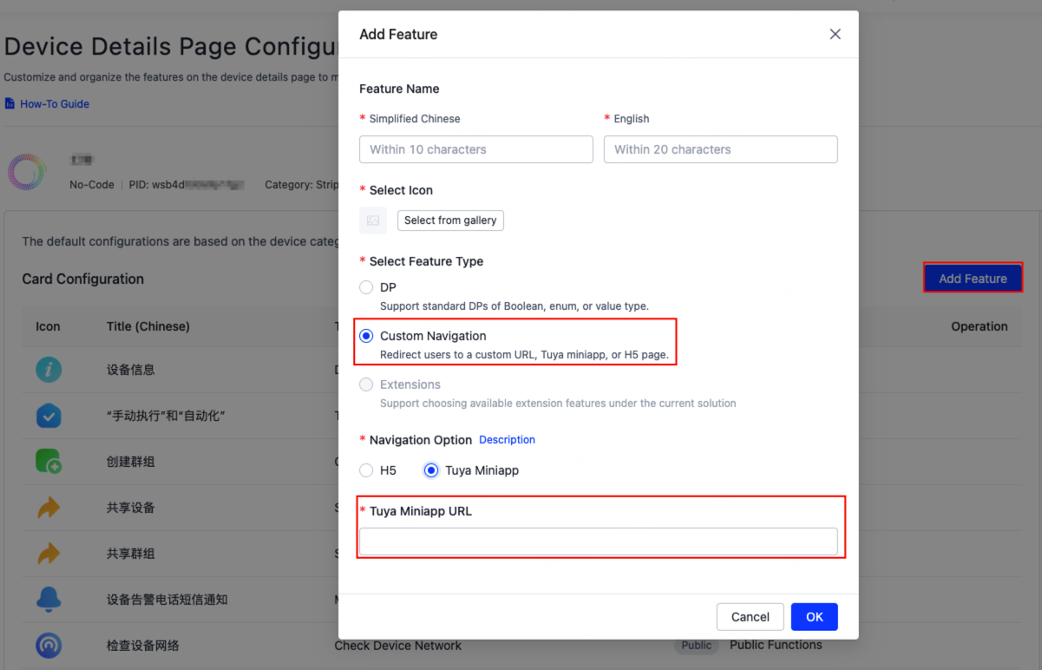Select the DP feature type radio
Viewport: 1042px width, 670px height.
[x=367, y=287]
